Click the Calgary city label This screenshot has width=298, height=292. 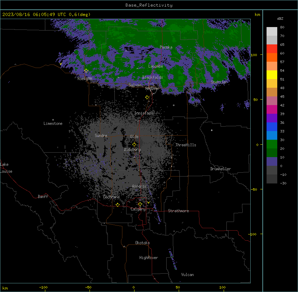138,209
